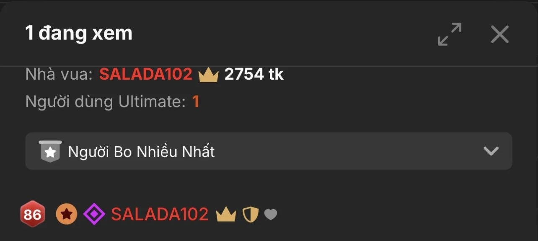Image resolution: width=538 pixels, height=241 pixels.
Task: Click the Người dùng Ultimate label
Action: [105, 102]
